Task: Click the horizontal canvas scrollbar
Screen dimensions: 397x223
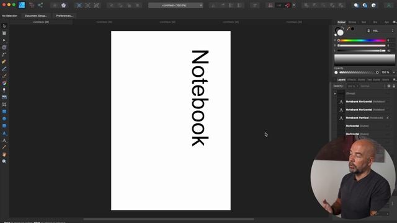Action: click(169, 219)
